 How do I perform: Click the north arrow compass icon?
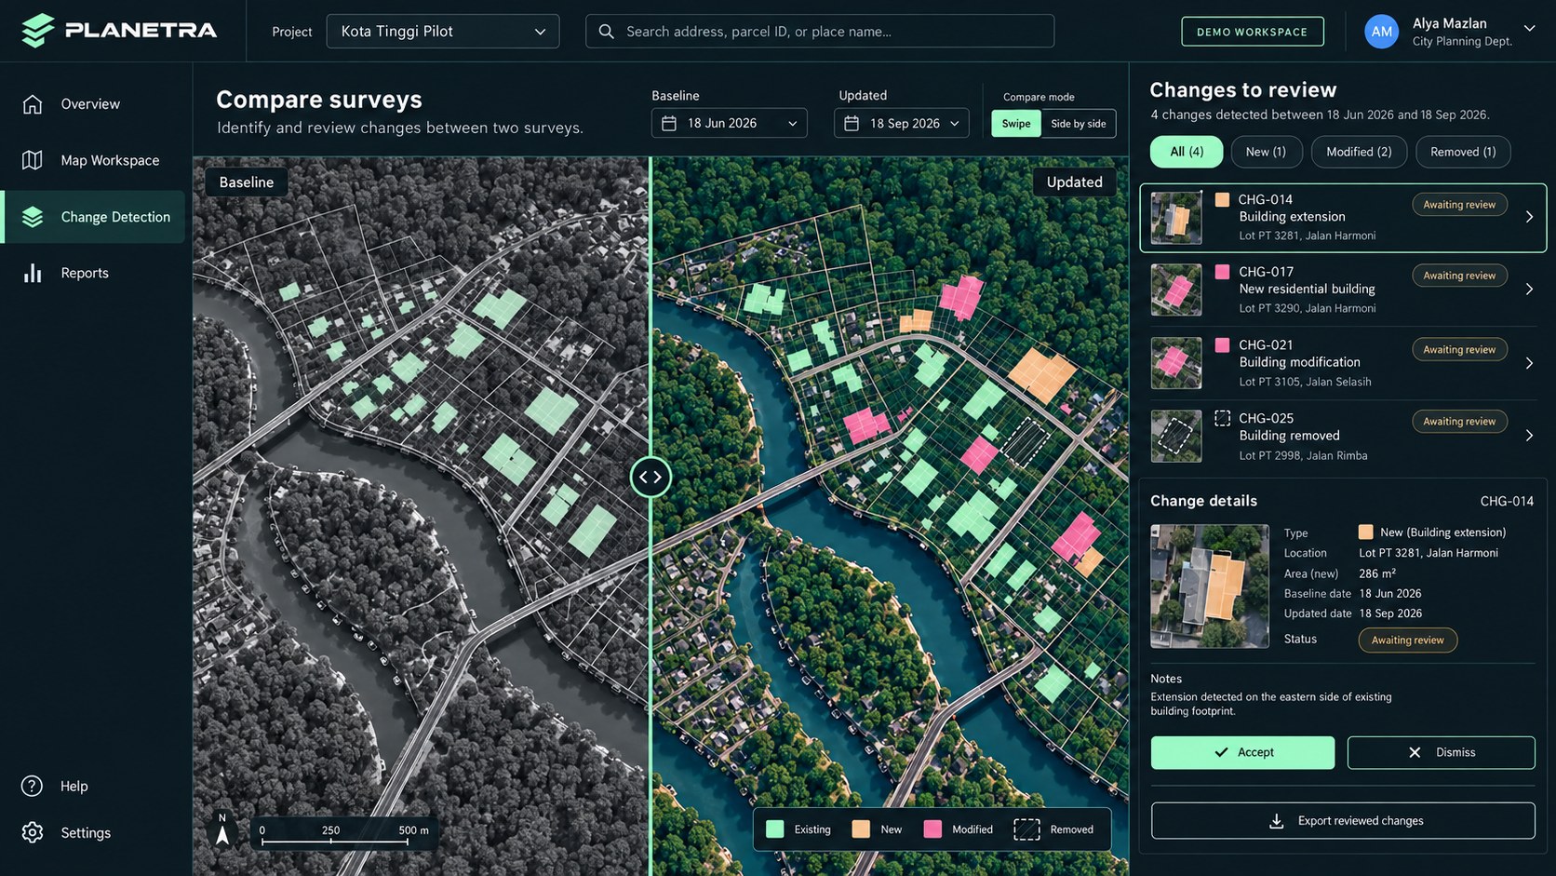(222, 829)
